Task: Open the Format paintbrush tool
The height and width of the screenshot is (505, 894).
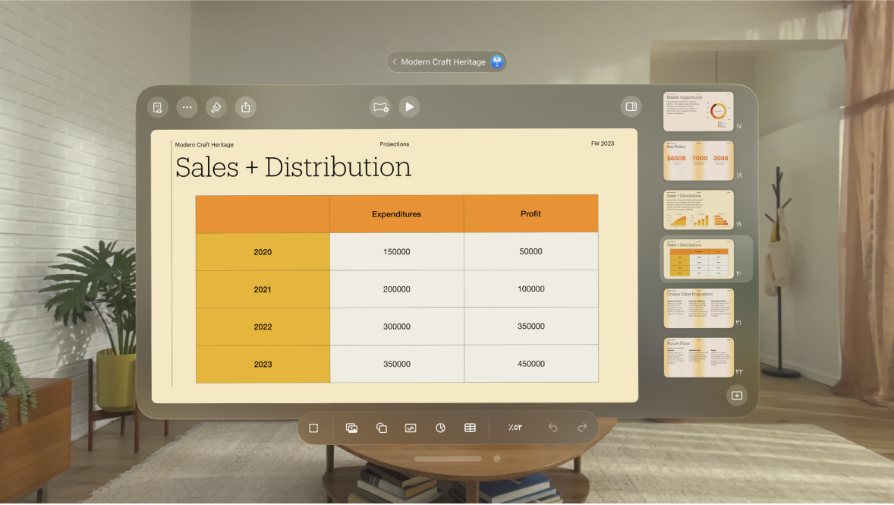Action: [x=216, y=107]
